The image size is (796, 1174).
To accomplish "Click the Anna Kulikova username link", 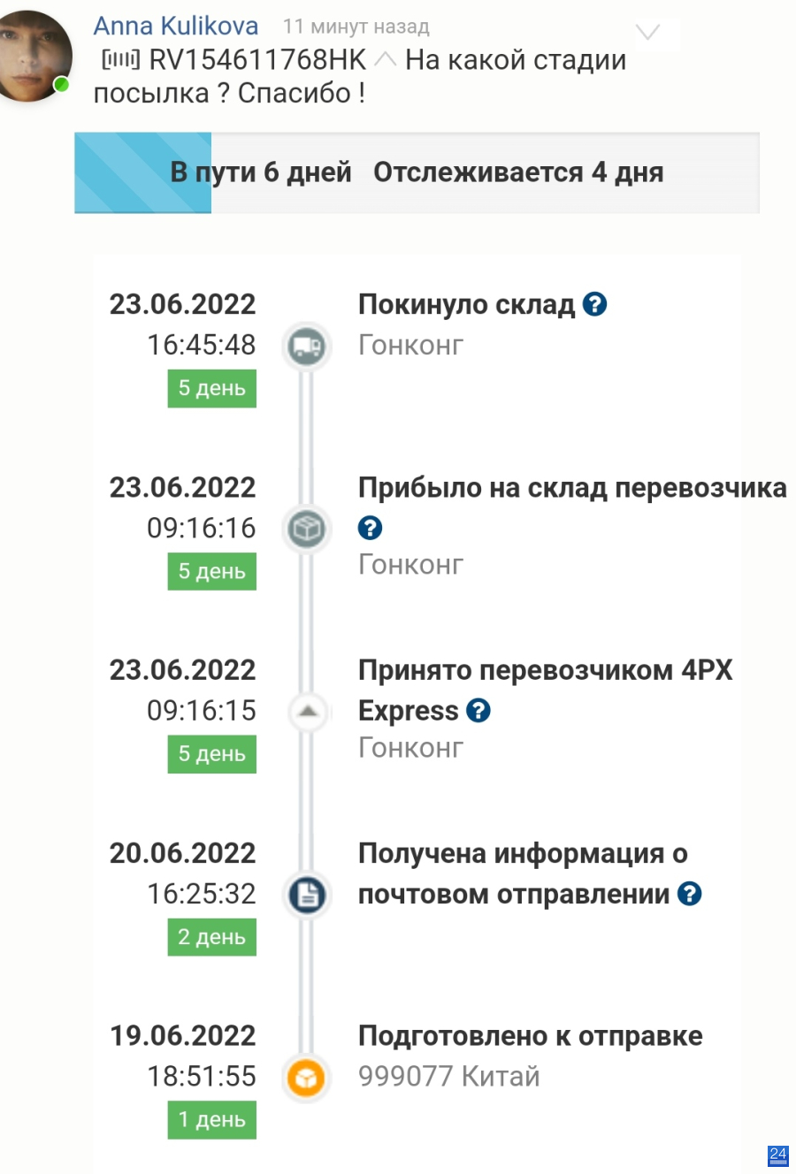I will (x=176, y=27).
